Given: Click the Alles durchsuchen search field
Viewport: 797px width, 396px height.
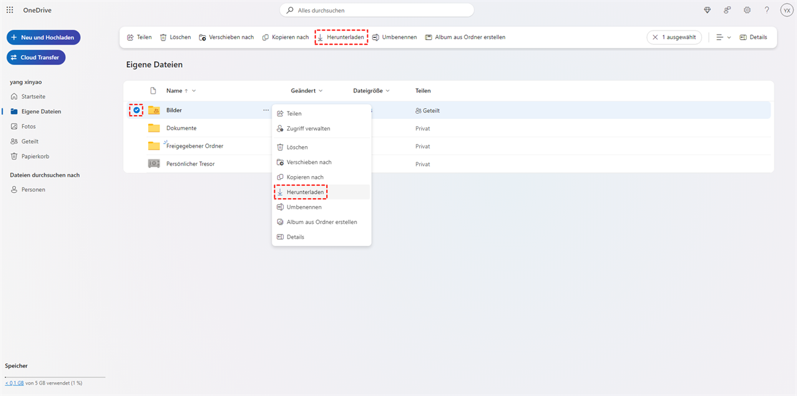Looking at the screenshot, I should [x=377, y=10].
